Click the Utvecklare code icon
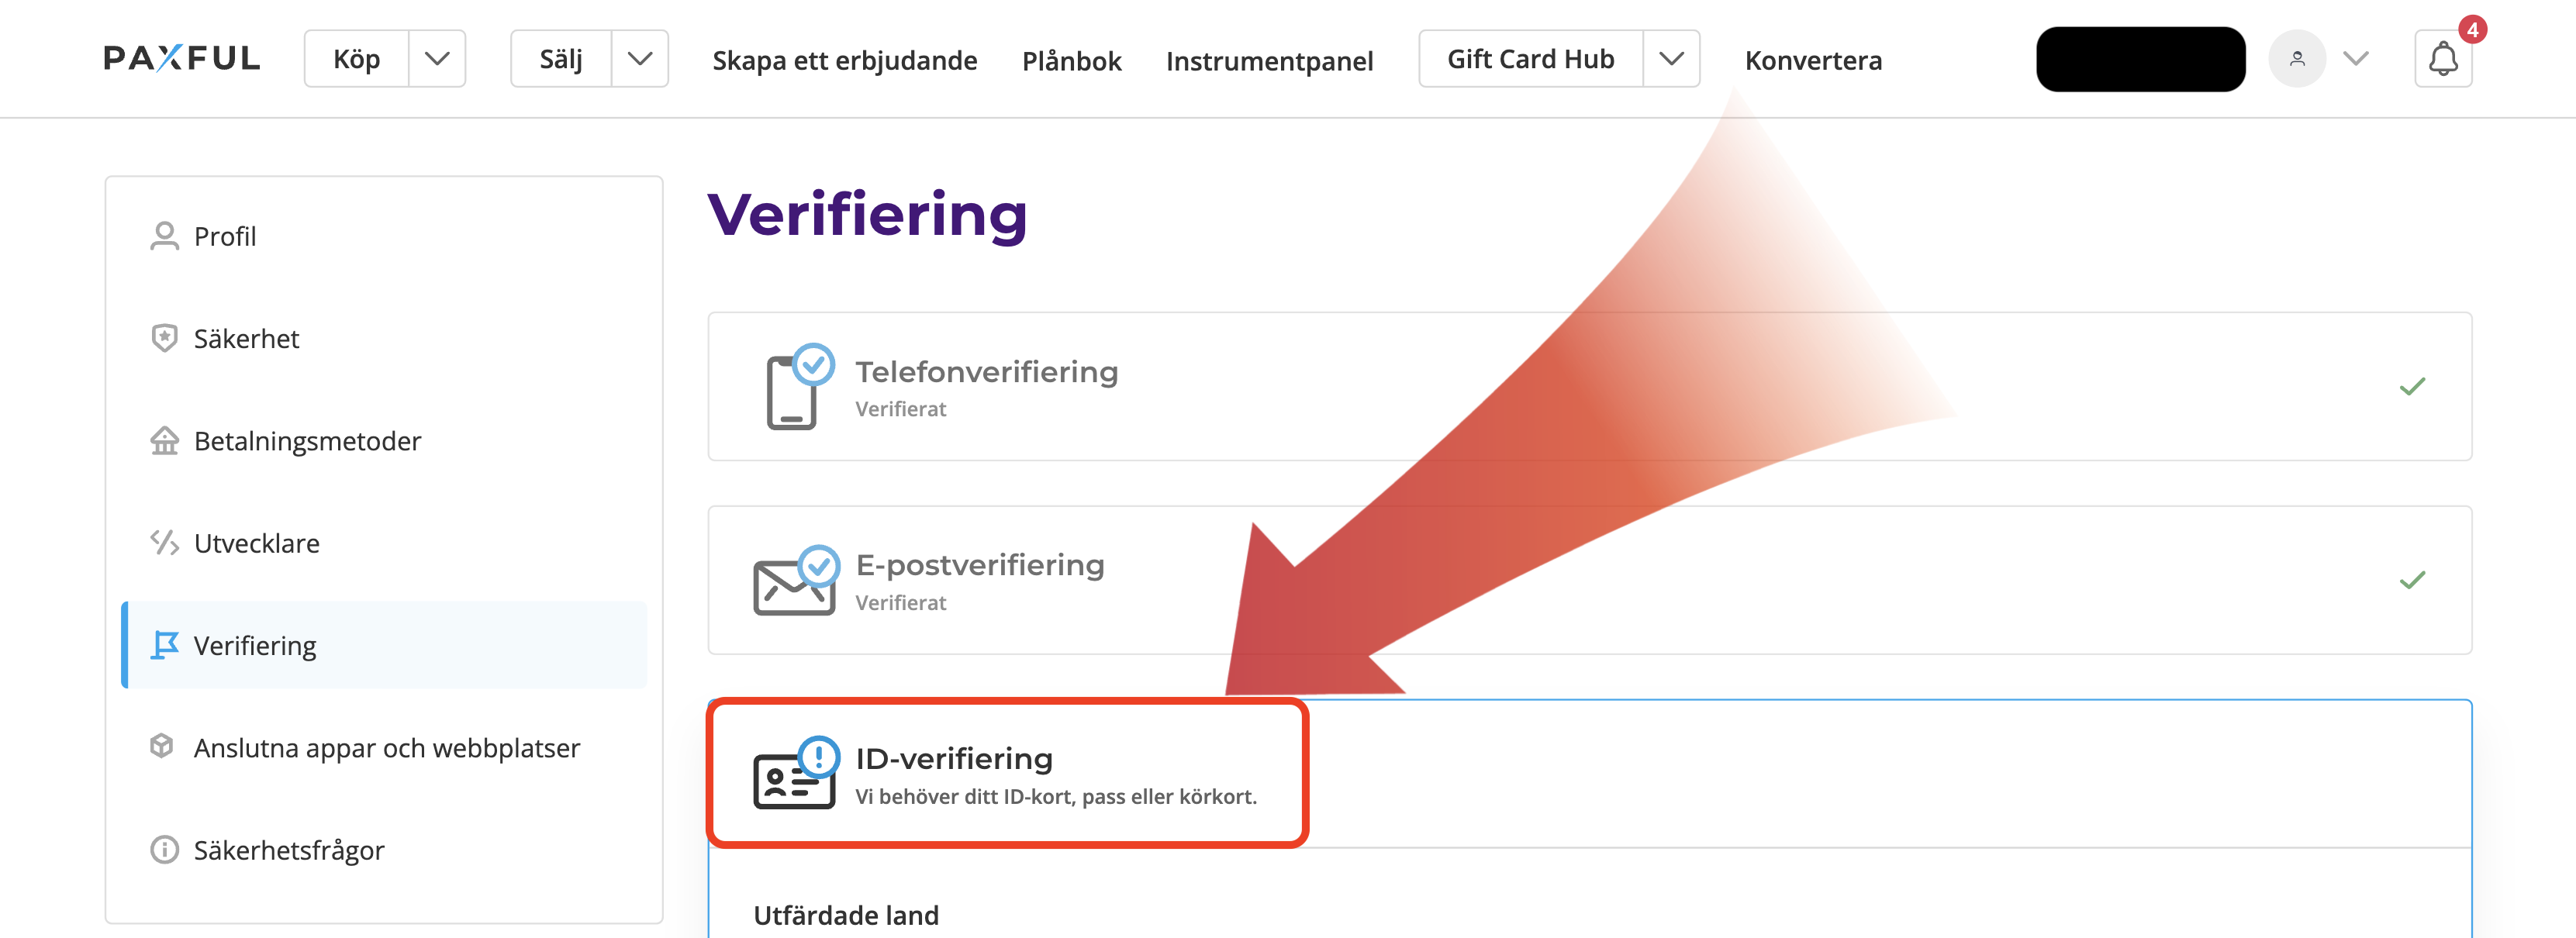 point(164,543)
